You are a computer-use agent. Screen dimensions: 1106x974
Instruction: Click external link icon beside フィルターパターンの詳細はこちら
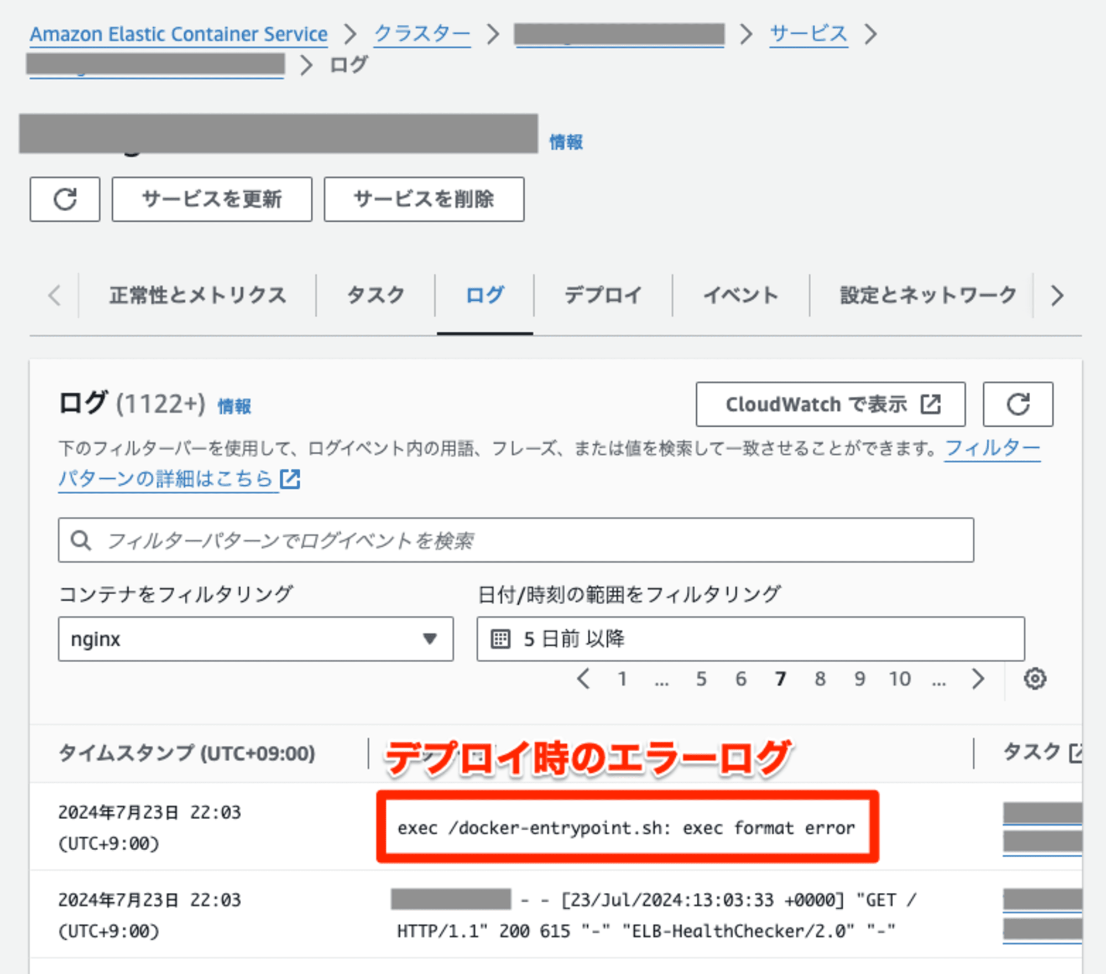[290, 479]
